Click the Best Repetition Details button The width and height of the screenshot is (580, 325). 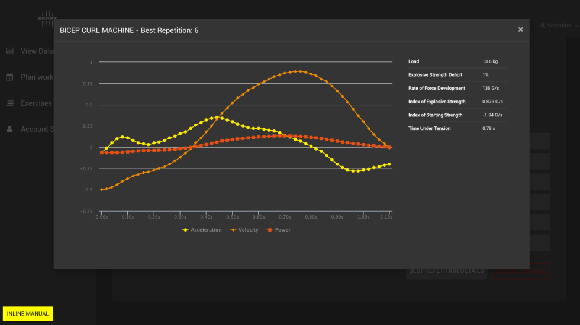click(446, 271)
